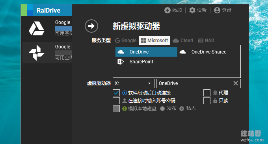Open the X: drive letter dropdown
The height and width of the screenshot is (144, 268).
[x=134, y=83]
